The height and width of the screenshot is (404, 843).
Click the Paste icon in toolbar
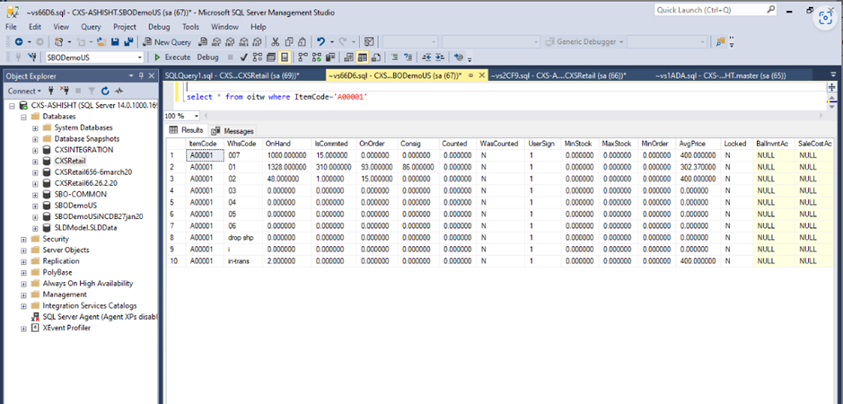pos(302,41)
